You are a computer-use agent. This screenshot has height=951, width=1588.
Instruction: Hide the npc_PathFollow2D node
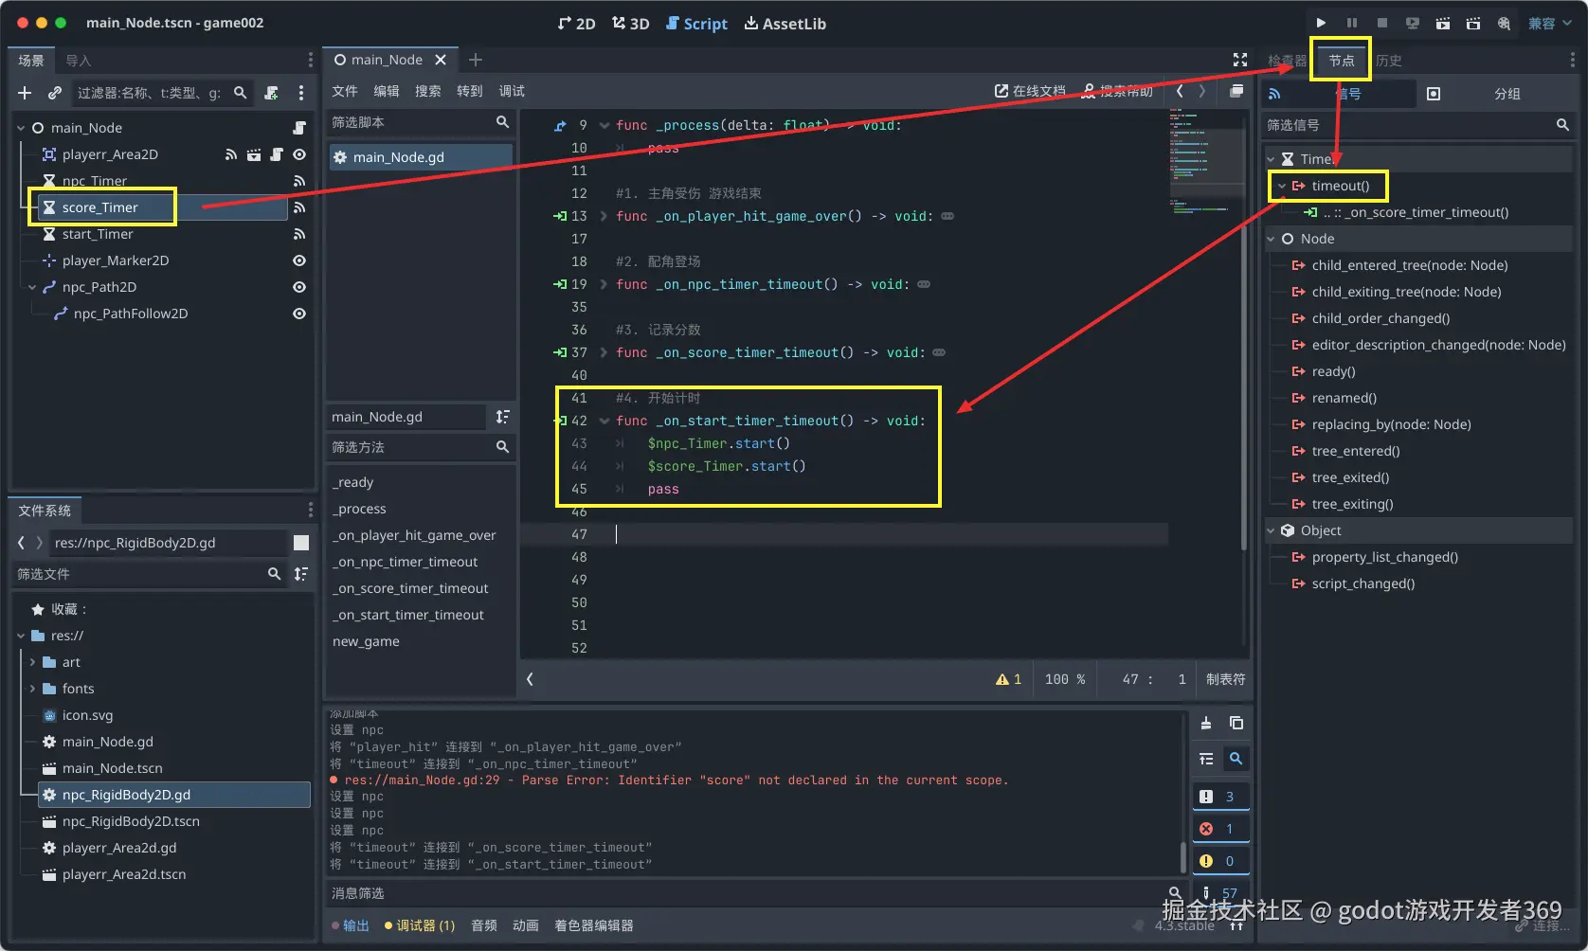click(299, 314)
